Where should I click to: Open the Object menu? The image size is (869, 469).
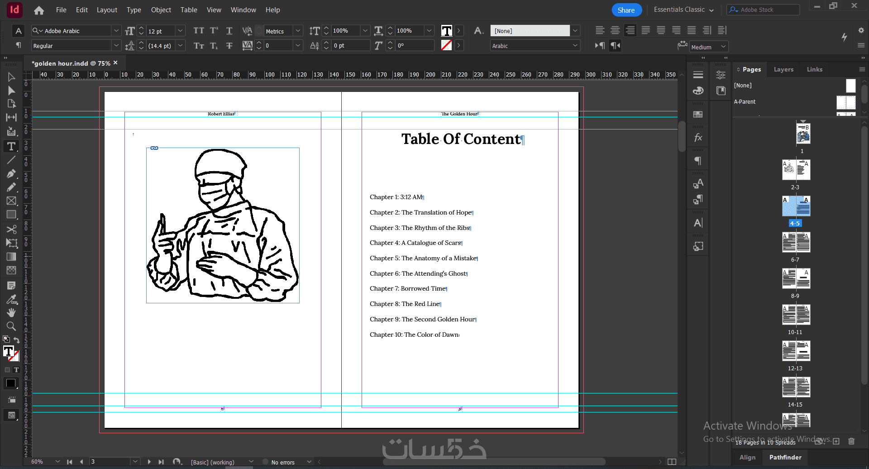[x=161, y=10]
